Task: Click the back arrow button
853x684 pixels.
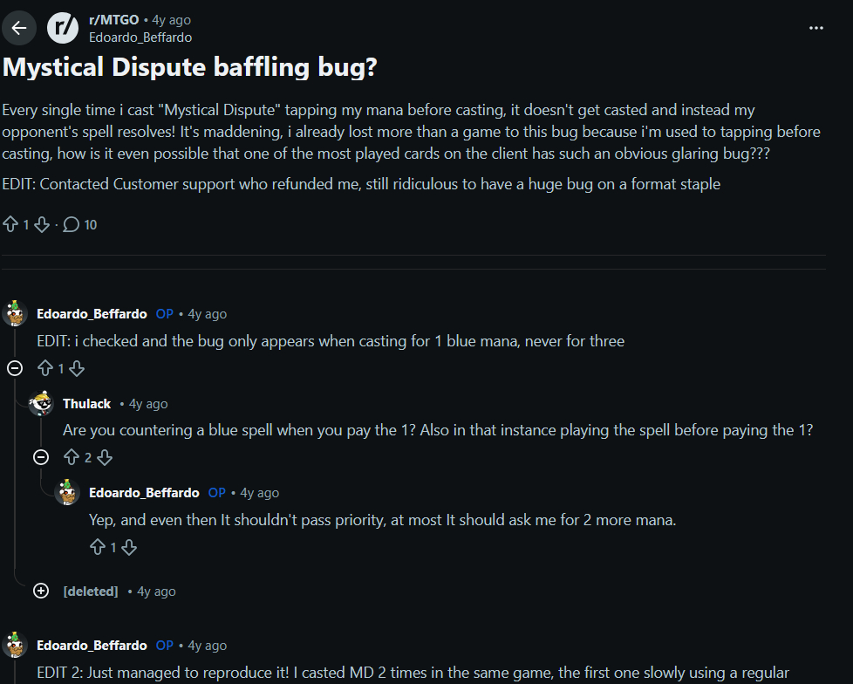Action: [19, 28]
